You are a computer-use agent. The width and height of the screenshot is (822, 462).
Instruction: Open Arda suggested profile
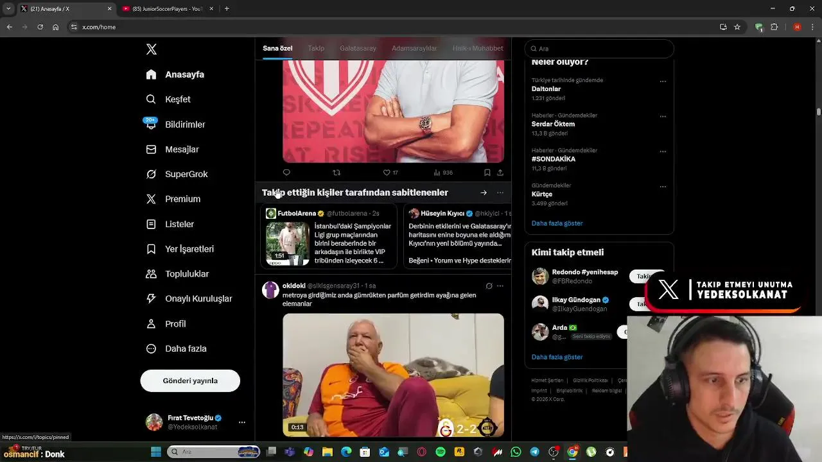559,328
